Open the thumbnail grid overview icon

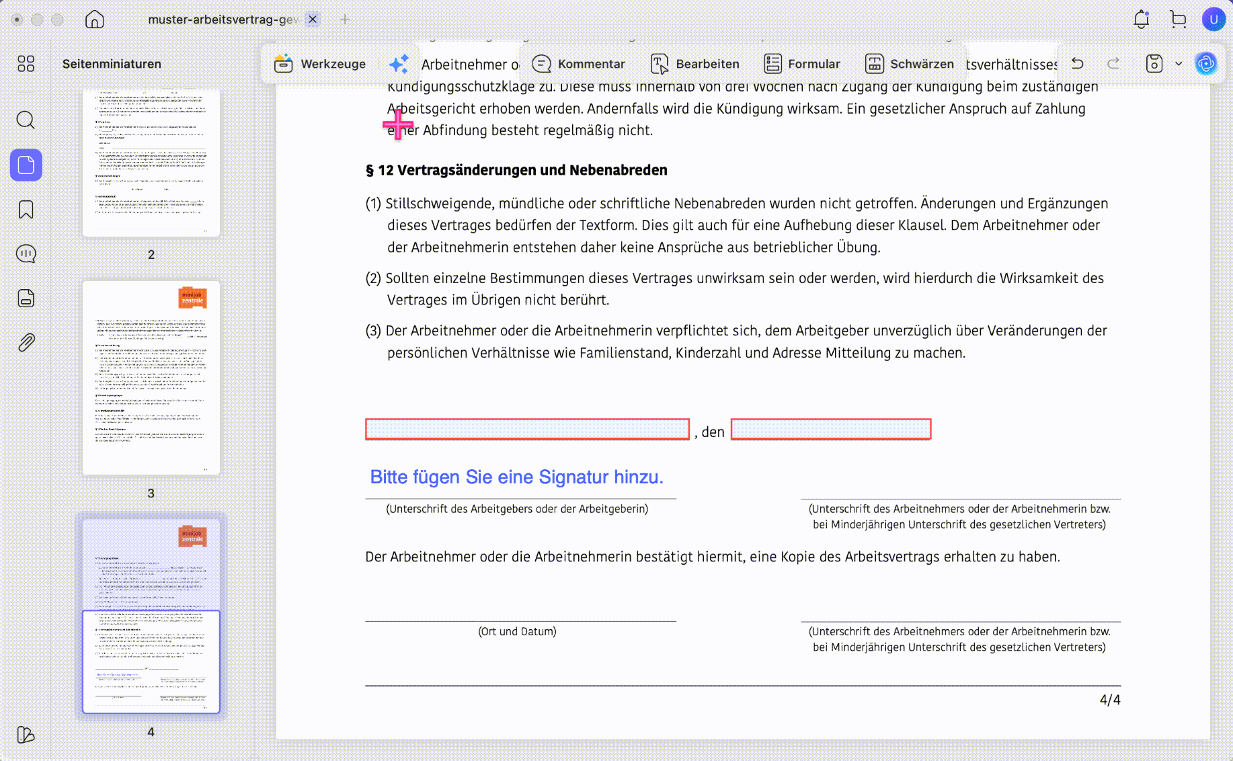(x=26, y=64)
